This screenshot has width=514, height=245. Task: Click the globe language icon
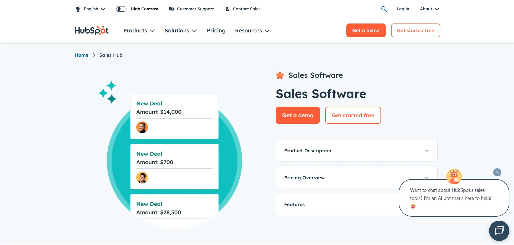pyautogui.click(x=78, y=9)
